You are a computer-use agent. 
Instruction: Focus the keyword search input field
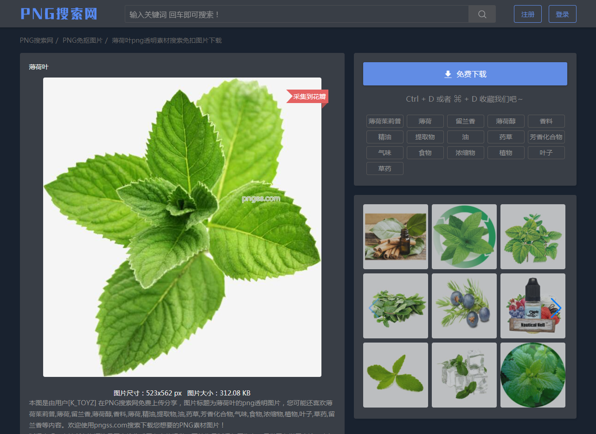[297, 14]
